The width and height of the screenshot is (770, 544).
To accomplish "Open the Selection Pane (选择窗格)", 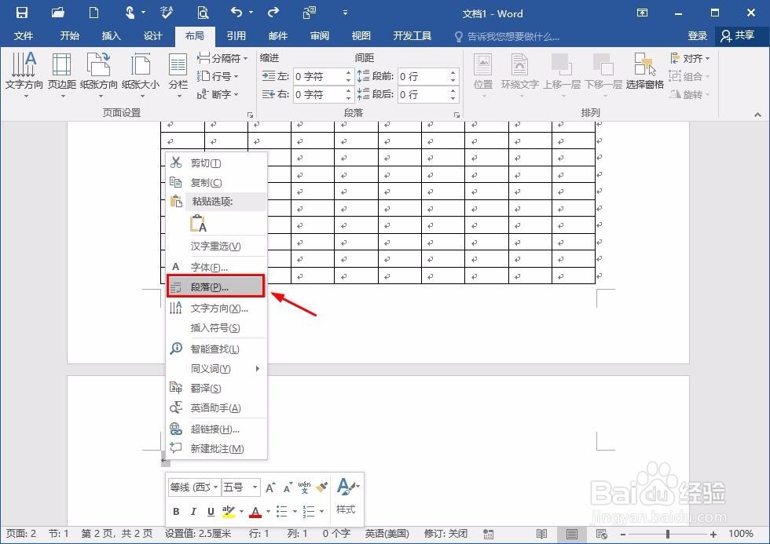I will pos(644,75).
